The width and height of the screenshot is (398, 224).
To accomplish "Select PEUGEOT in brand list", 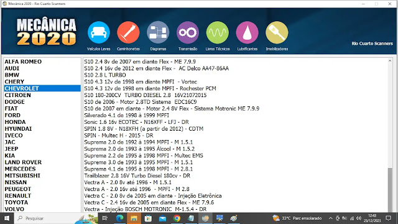I will click(42, 189).
